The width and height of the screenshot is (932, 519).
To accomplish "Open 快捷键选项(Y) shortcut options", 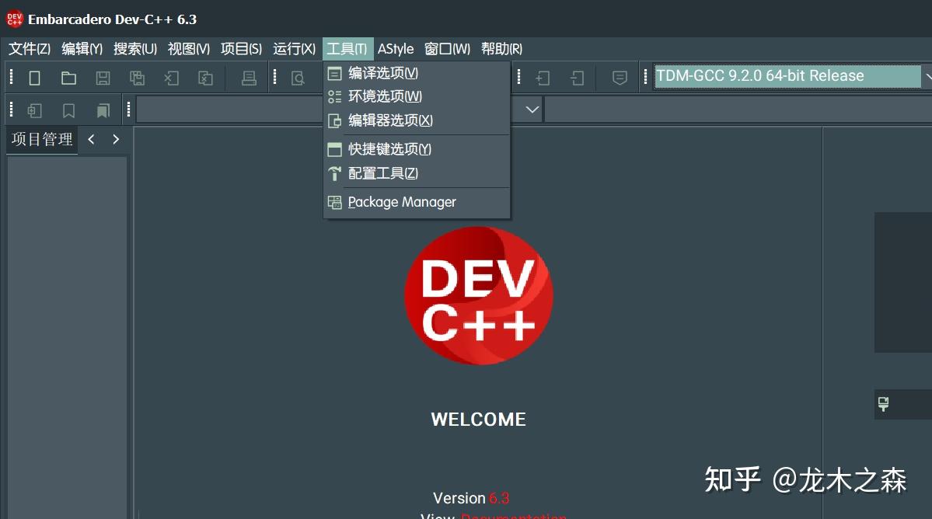I will [x=417, y=149].
